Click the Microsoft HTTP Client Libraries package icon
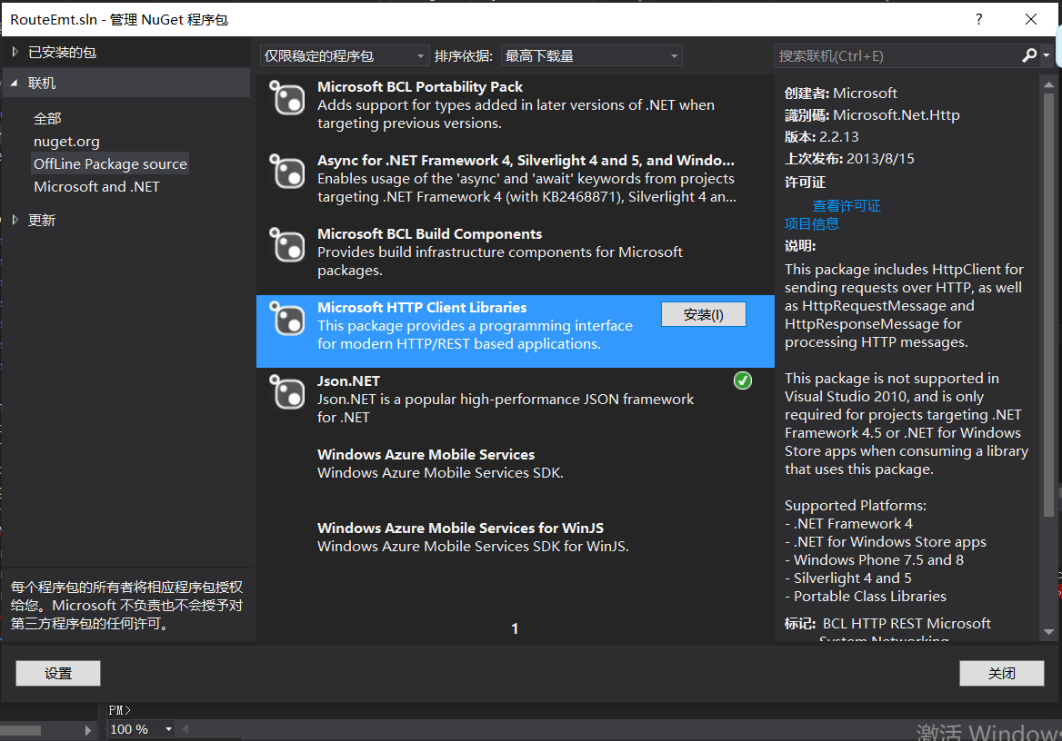Image resolution: width=1062 pixels, height=741 pixels. click(287, 318)
